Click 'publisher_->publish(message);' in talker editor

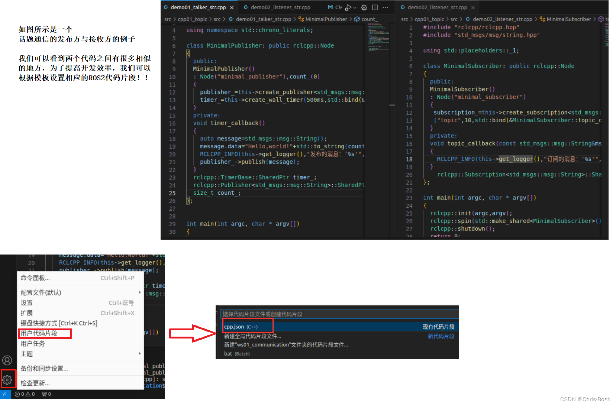coord(250,162)
